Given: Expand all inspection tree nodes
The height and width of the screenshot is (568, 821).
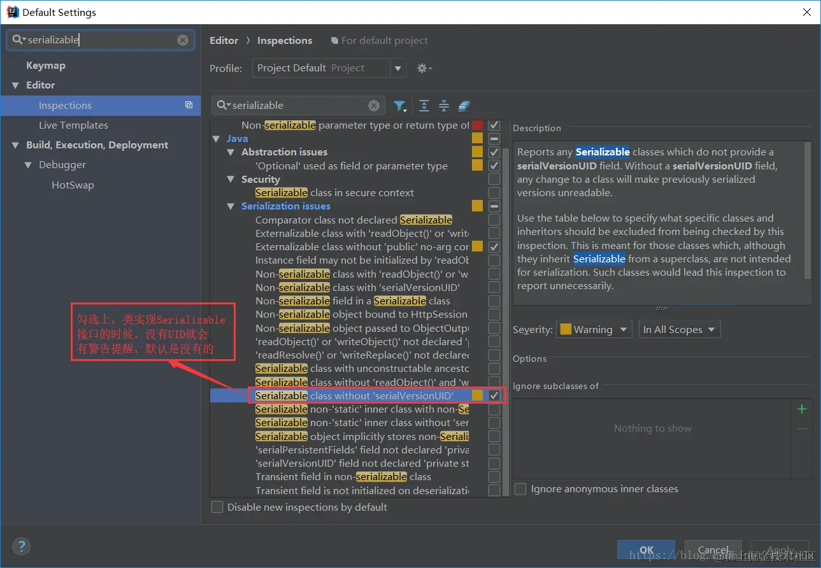Looking at the screenshot, I should click(x=424, y=106).
